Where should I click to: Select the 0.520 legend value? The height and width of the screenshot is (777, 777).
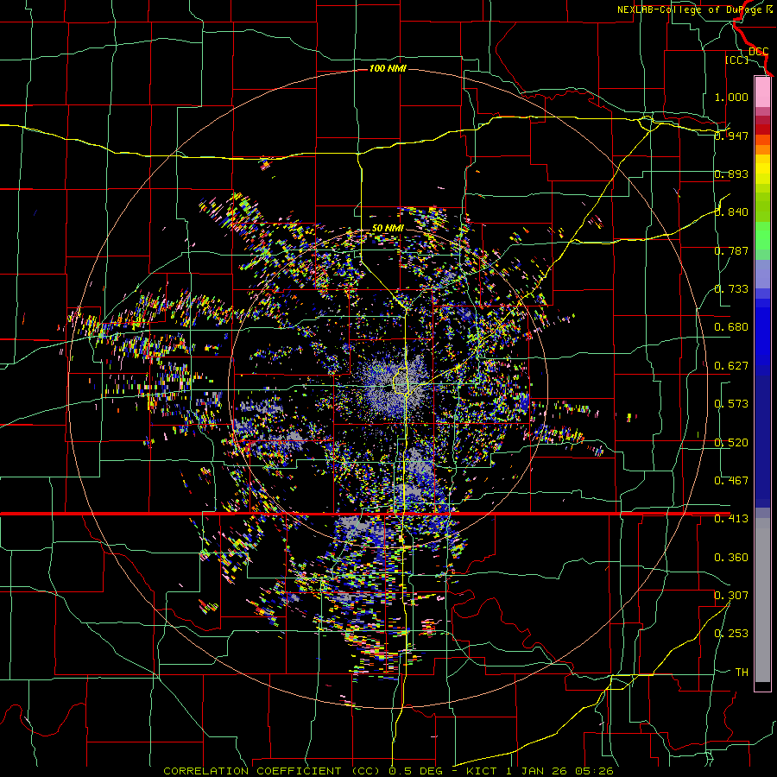pyautogui.click(x=731, y=443)
